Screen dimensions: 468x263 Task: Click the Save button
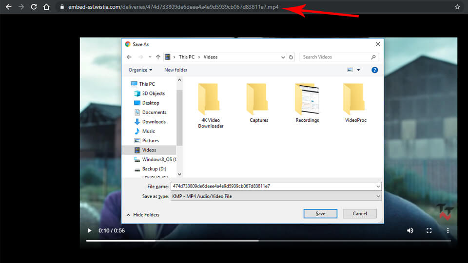320,213
